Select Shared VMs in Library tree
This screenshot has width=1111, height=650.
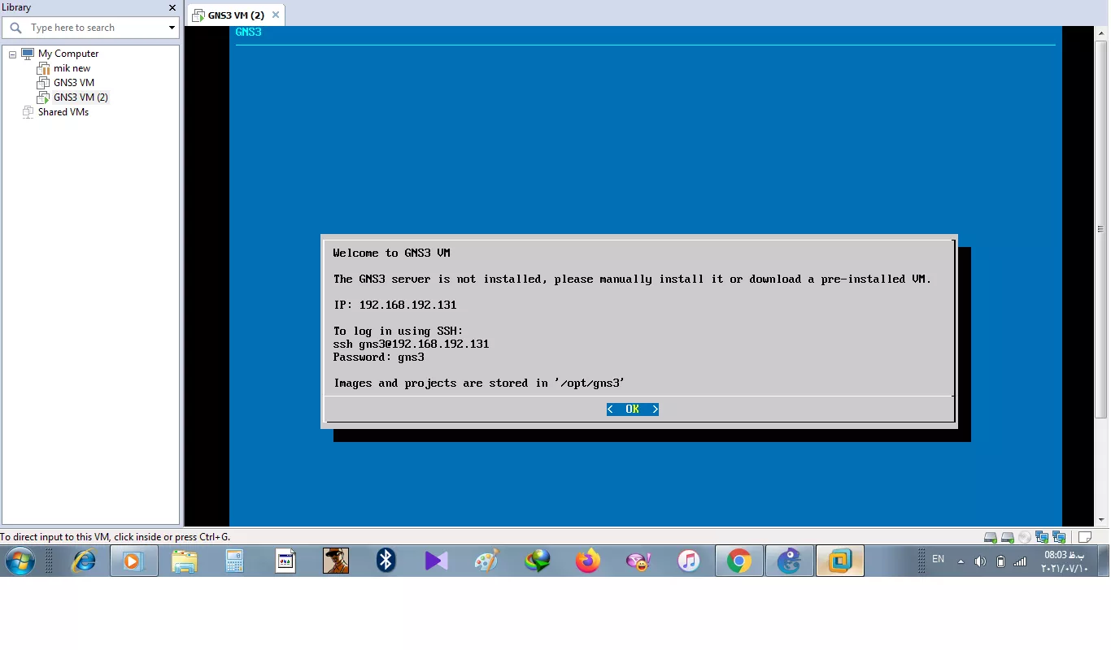63,112
